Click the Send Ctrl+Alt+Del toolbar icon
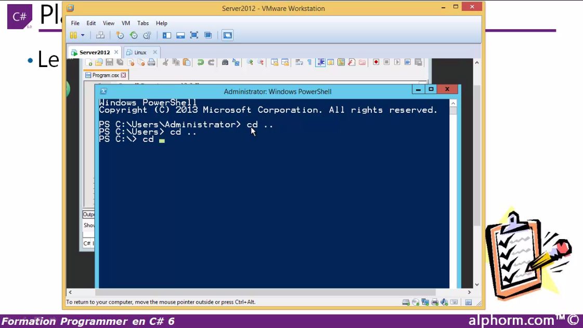 pos(100,35)
